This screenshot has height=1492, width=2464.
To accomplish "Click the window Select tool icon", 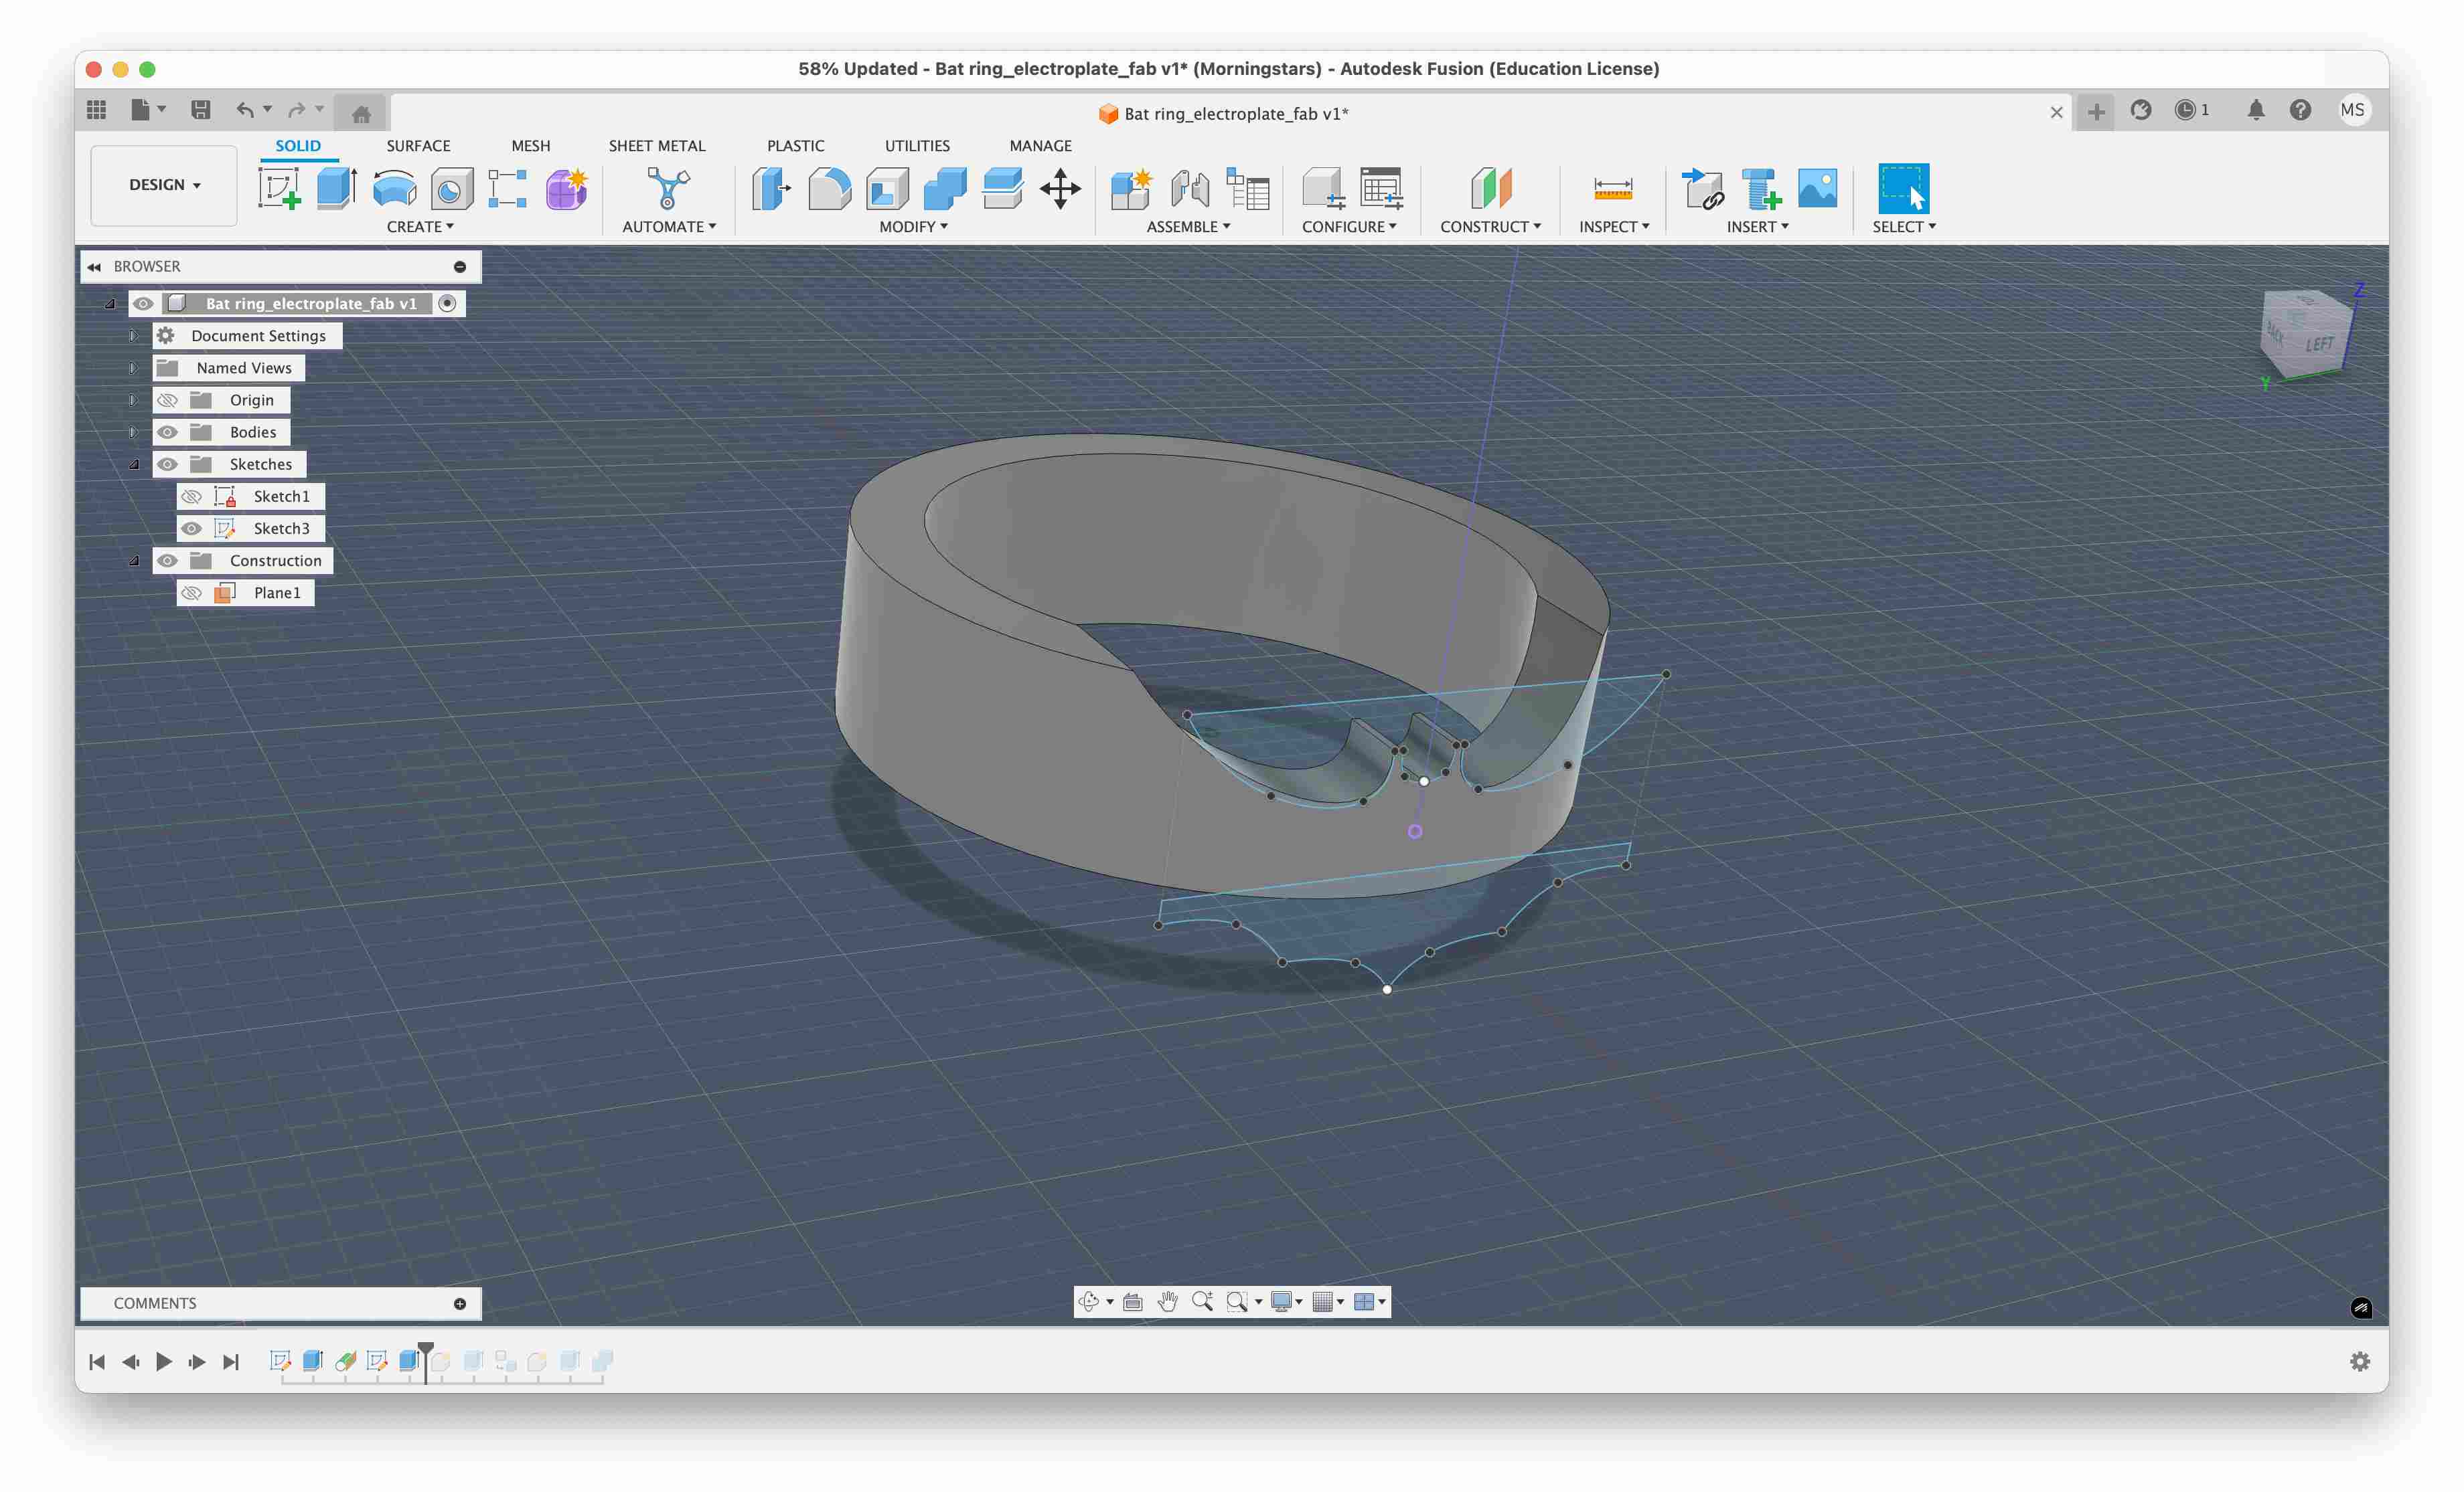I will click(x=1903, y=188).
